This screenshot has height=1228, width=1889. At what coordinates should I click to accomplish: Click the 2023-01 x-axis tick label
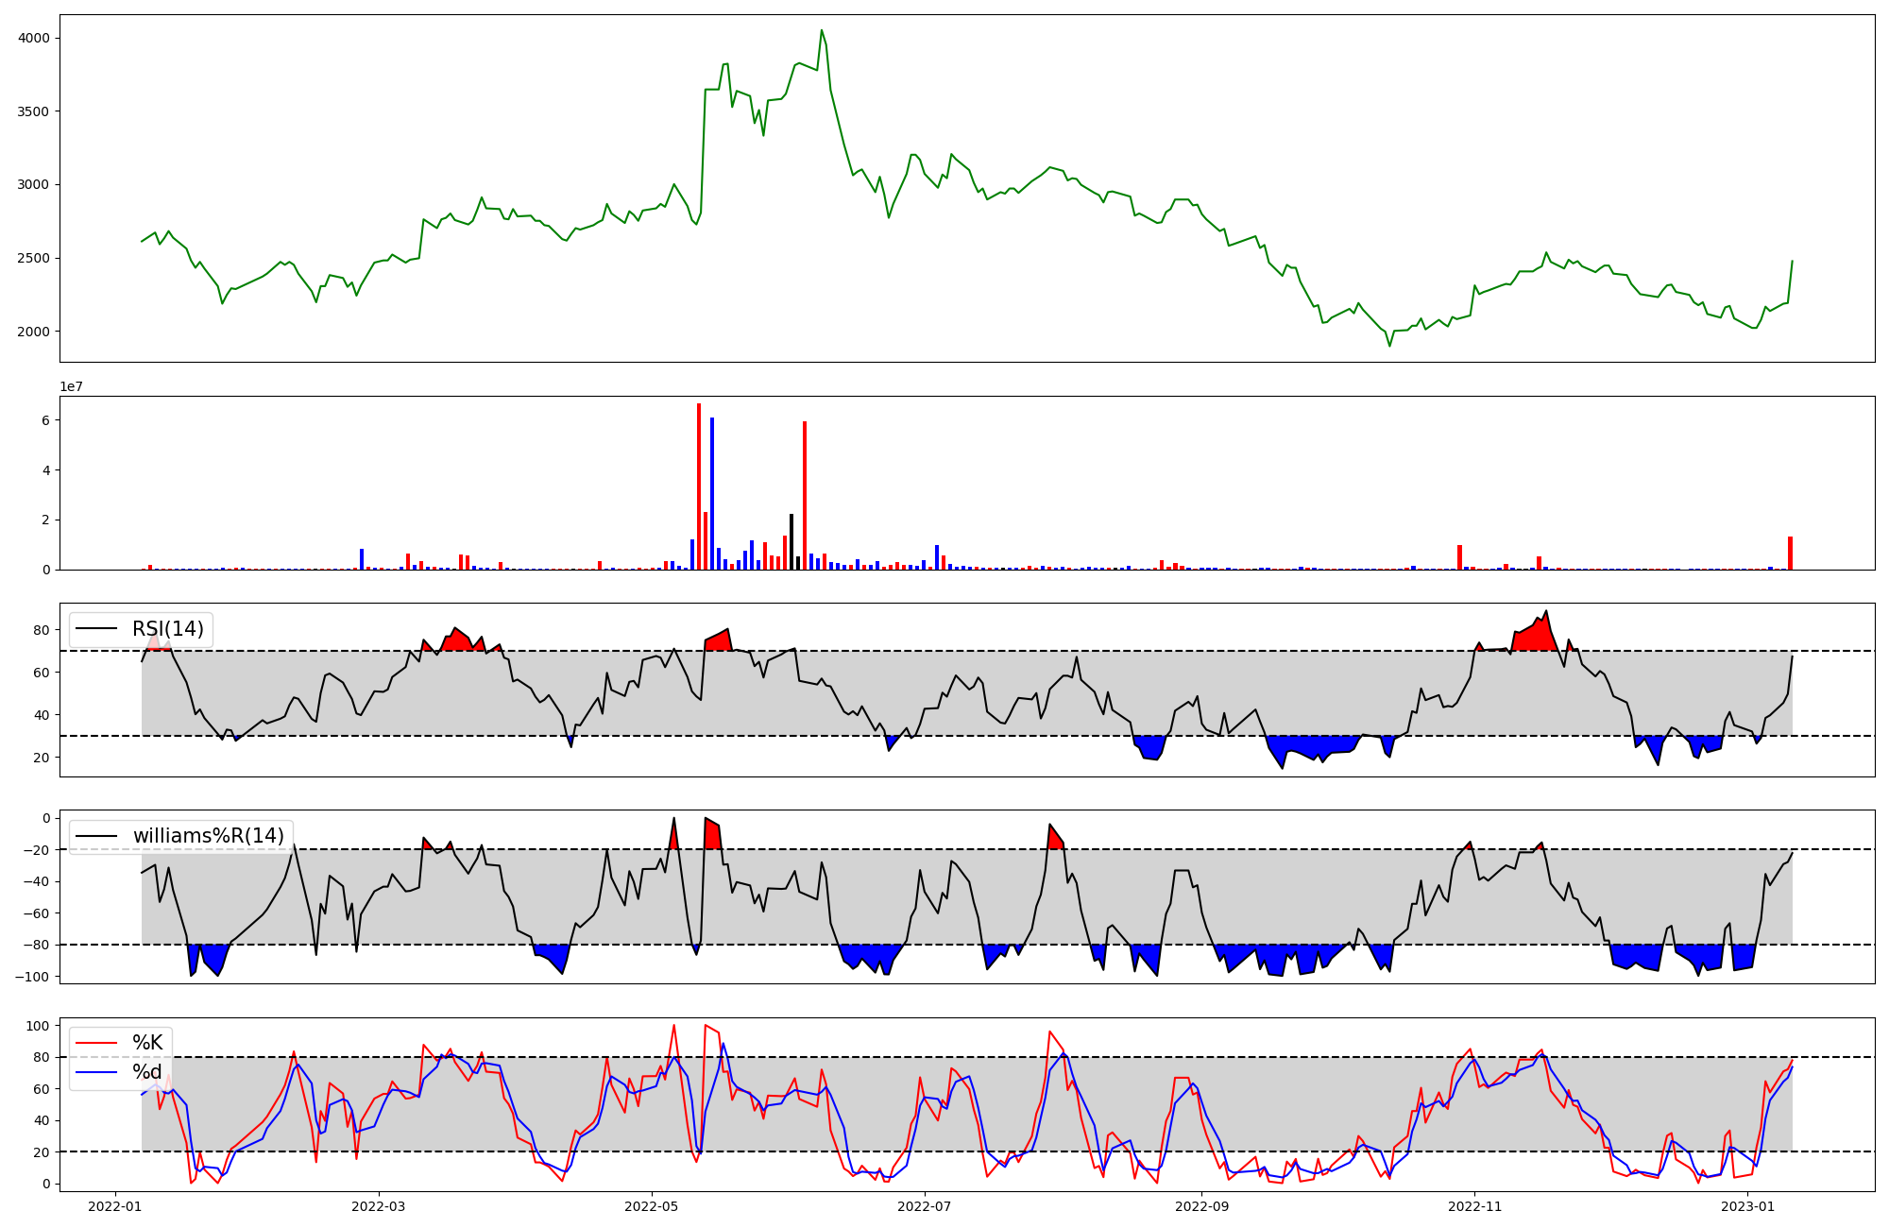(1747, 1206)
